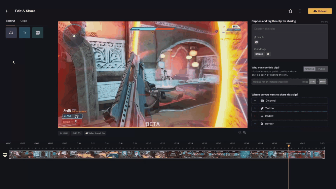Select Twitter as share destination
This screenshot has width=336, height=189.
tap(293, 108)
